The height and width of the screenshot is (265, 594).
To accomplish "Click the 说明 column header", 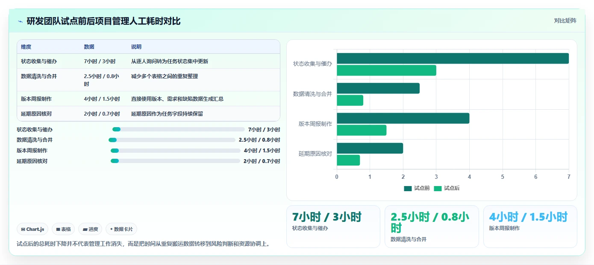I will pos(136,47).
